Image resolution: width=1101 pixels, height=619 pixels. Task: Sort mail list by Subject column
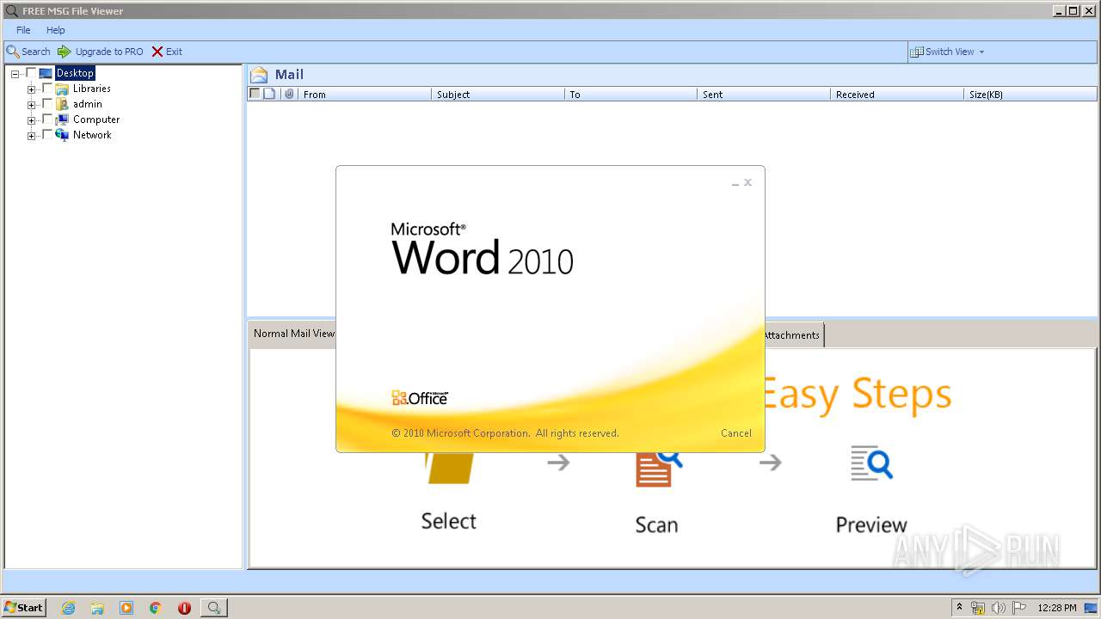click(x=498, y=95)
